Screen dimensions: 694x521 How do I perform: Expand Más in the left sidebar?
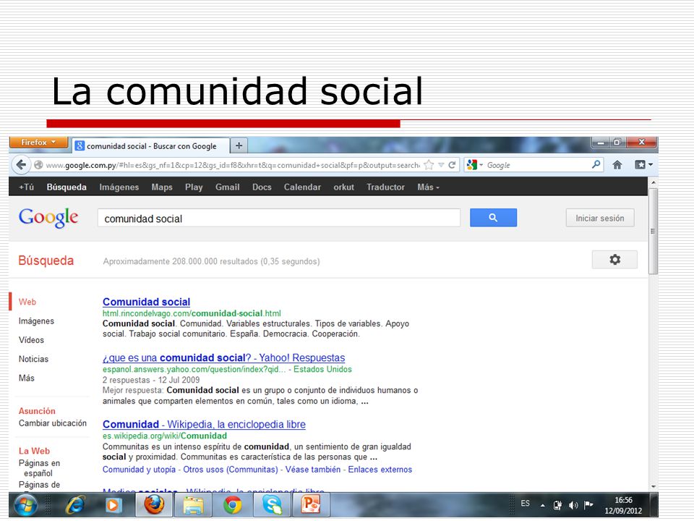pyautogui.click(x=27, y=378)
